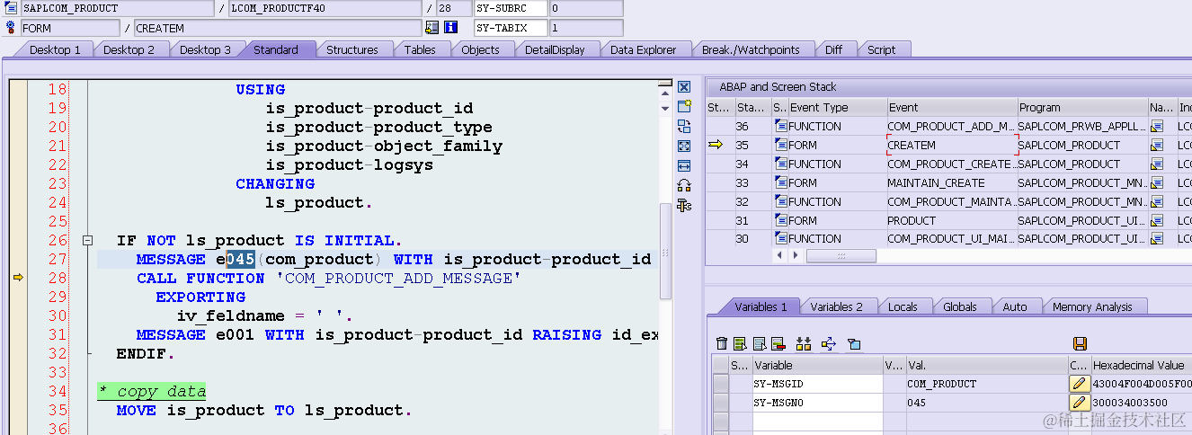Open the Auto tab

click(1014, 307)
